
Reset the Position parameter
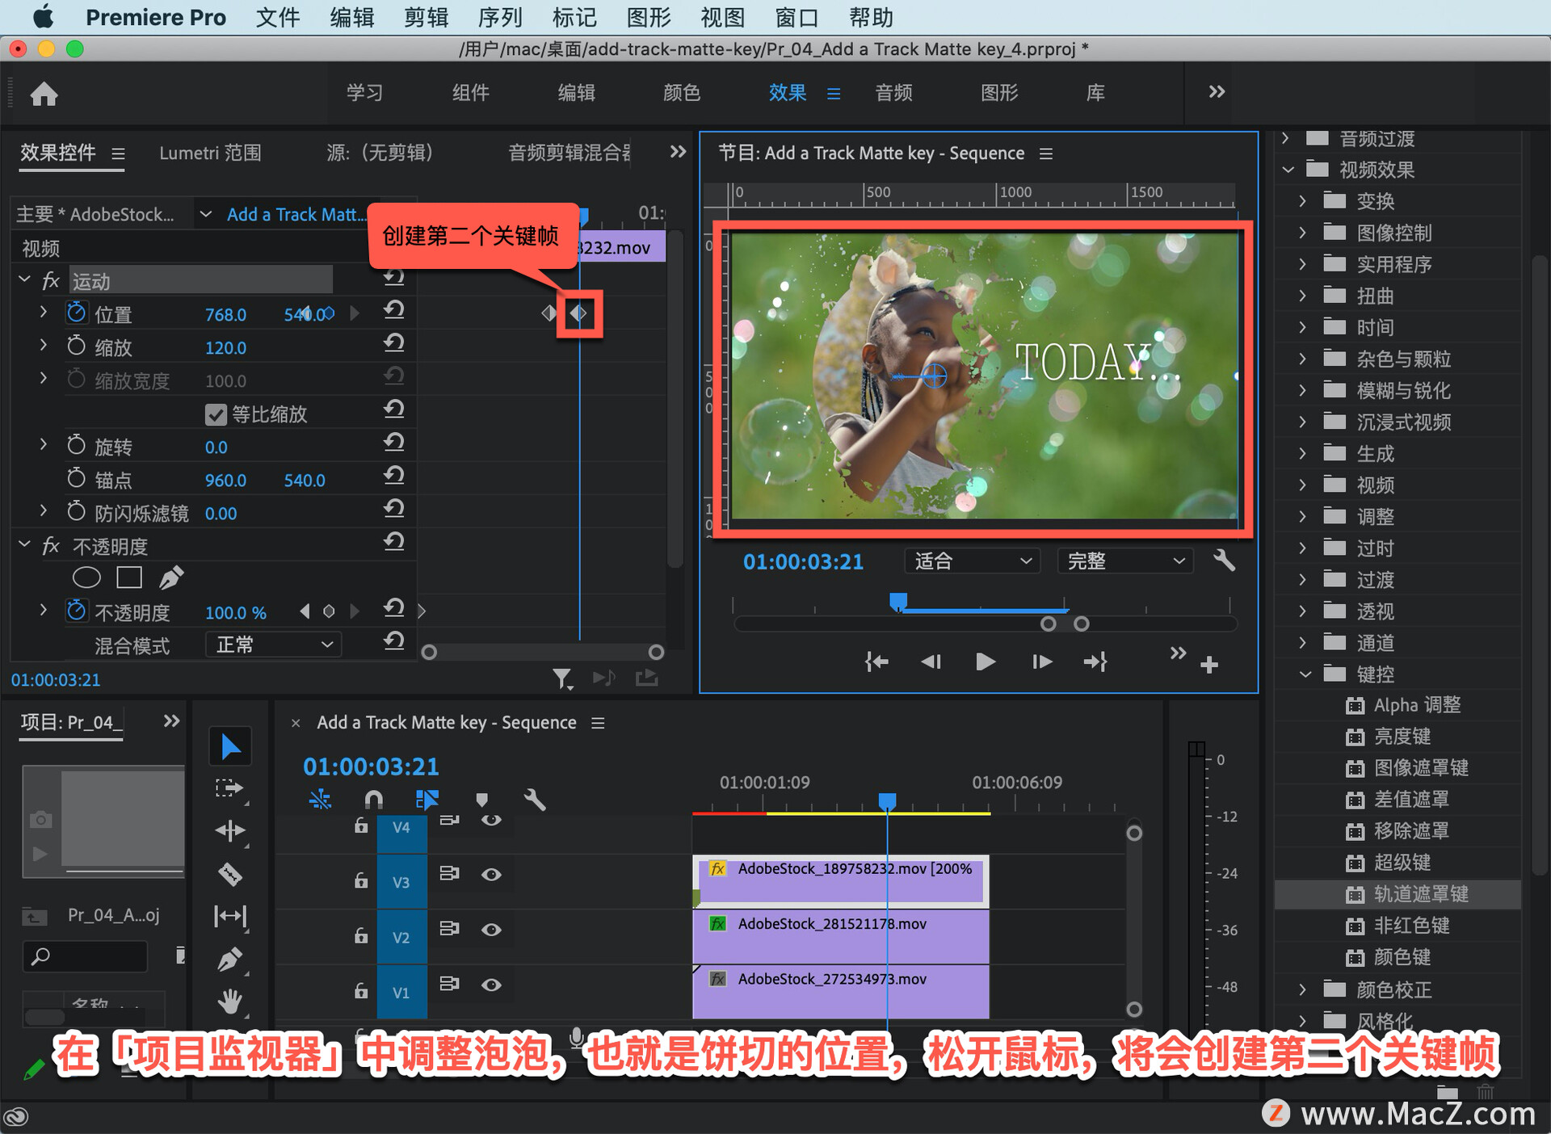tap(393, 310)
